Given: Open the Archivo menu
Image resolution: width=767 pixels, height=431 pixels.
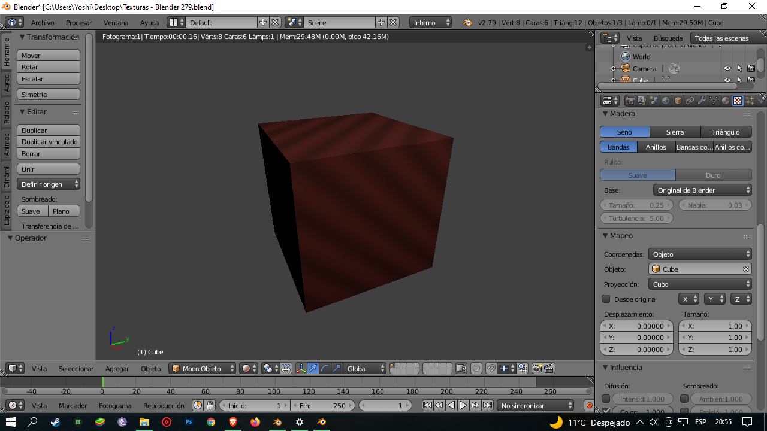Looking at the screenshot, I should click(43, 23).
